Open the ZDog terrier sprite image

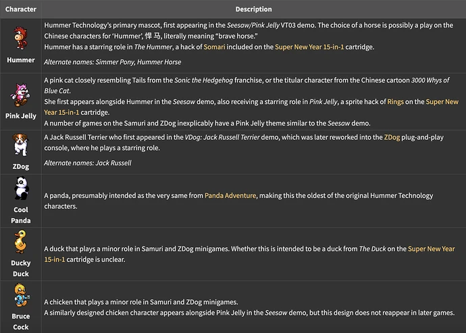coord(20,146)
